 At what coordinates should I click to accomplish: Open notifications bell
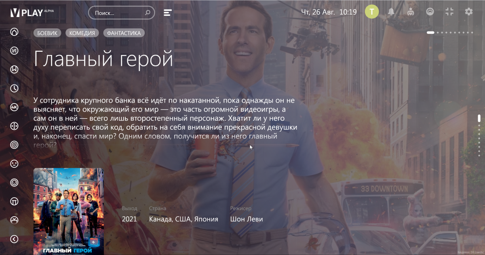(x=391, y=12)
